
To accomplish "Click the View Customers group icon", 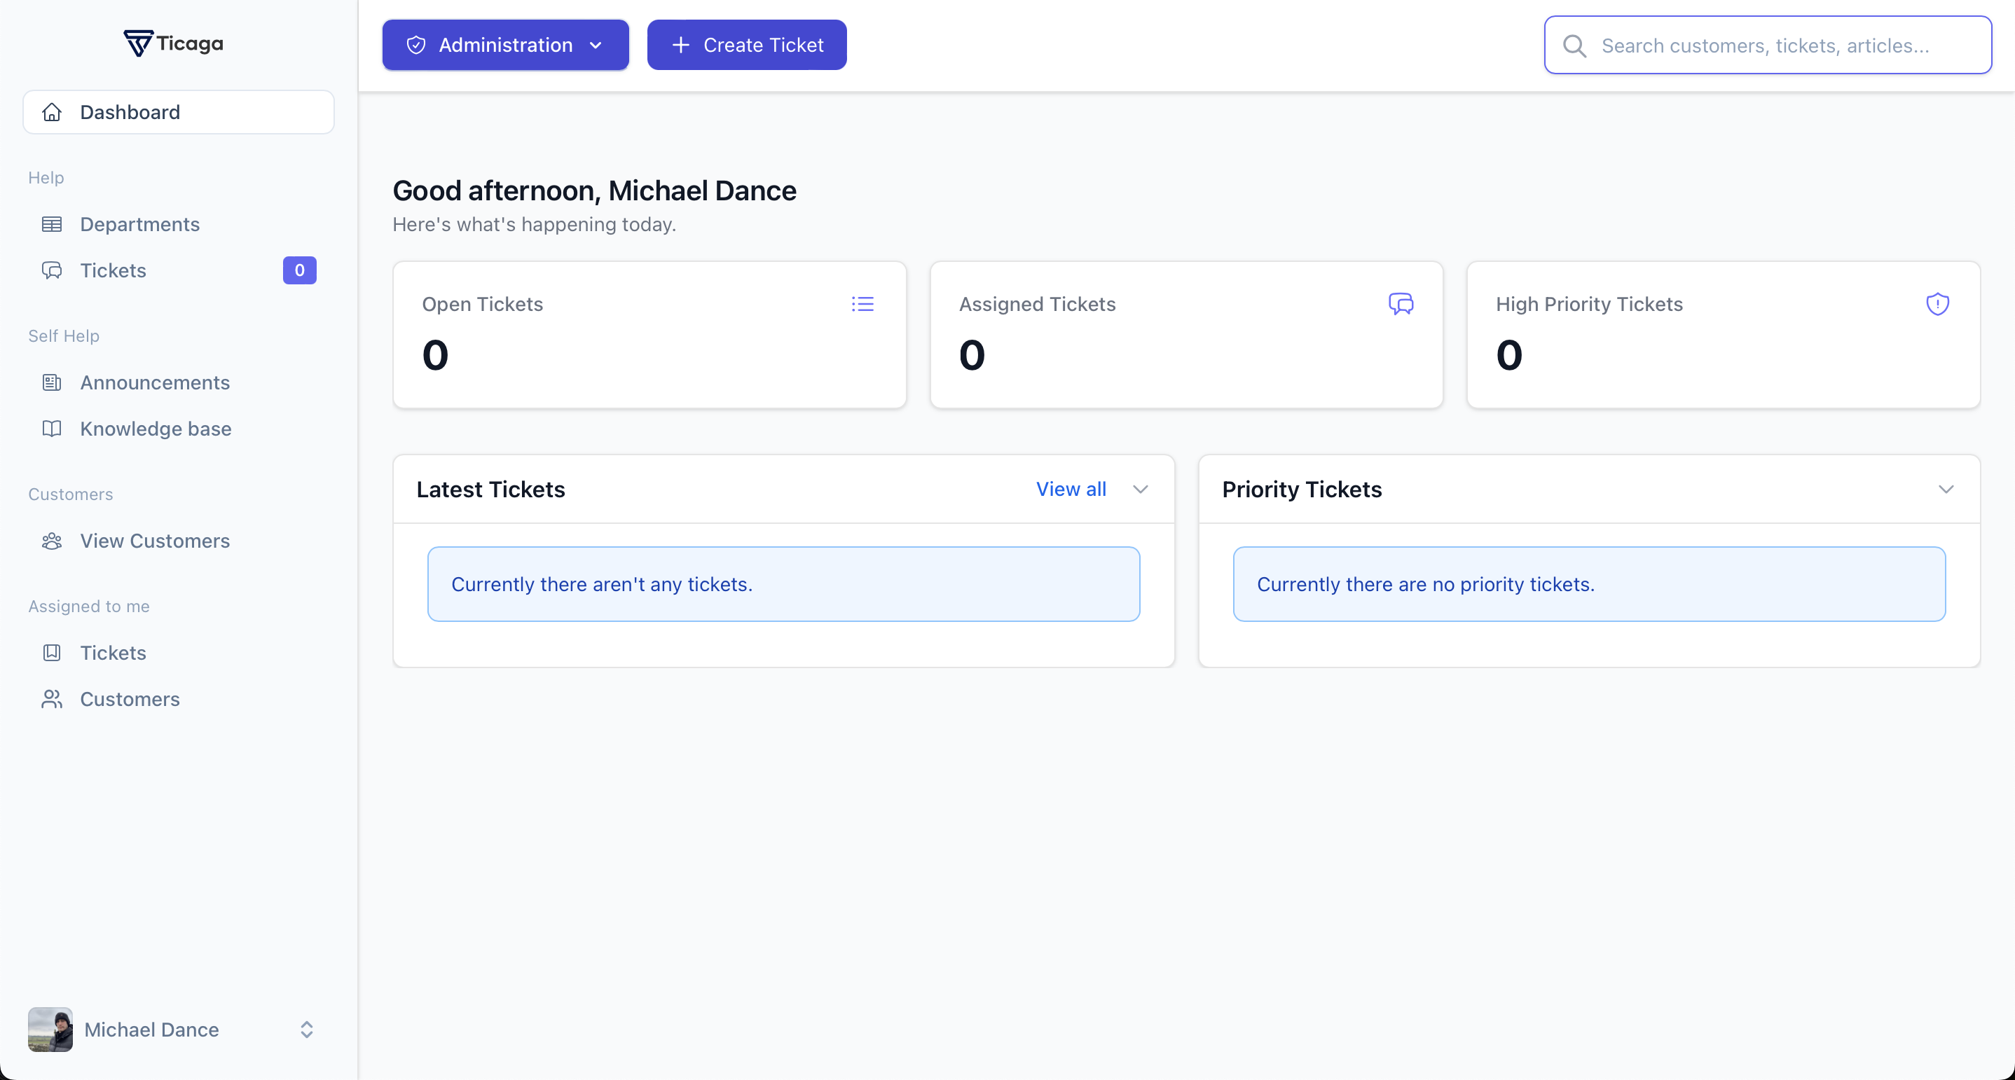I will [x=52, y=541].
